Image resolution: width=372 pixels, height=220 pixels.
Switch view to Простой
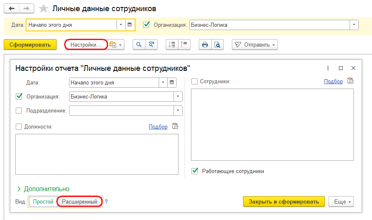(x=43, y=201)
